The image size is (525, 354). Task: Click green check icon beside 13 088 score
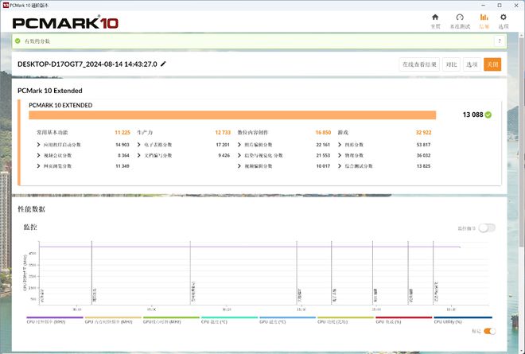click(x=488, y=115)
